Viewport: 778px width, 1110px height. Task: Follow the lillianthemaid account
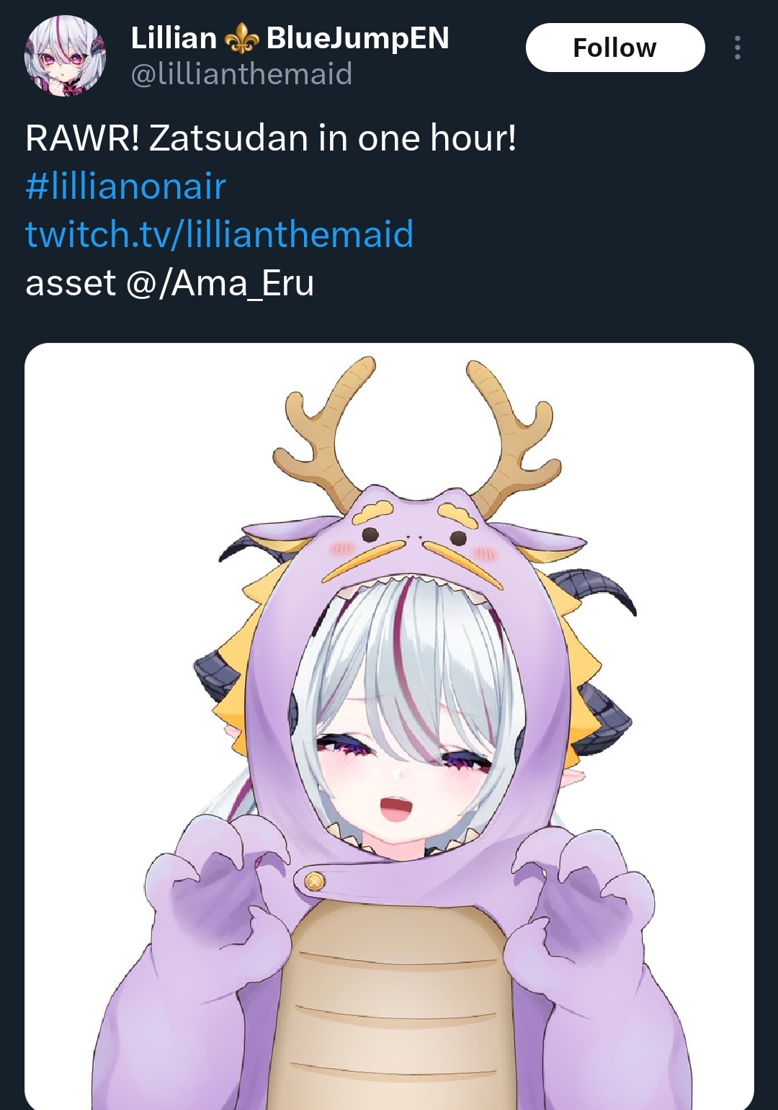[x=615, y=48]
